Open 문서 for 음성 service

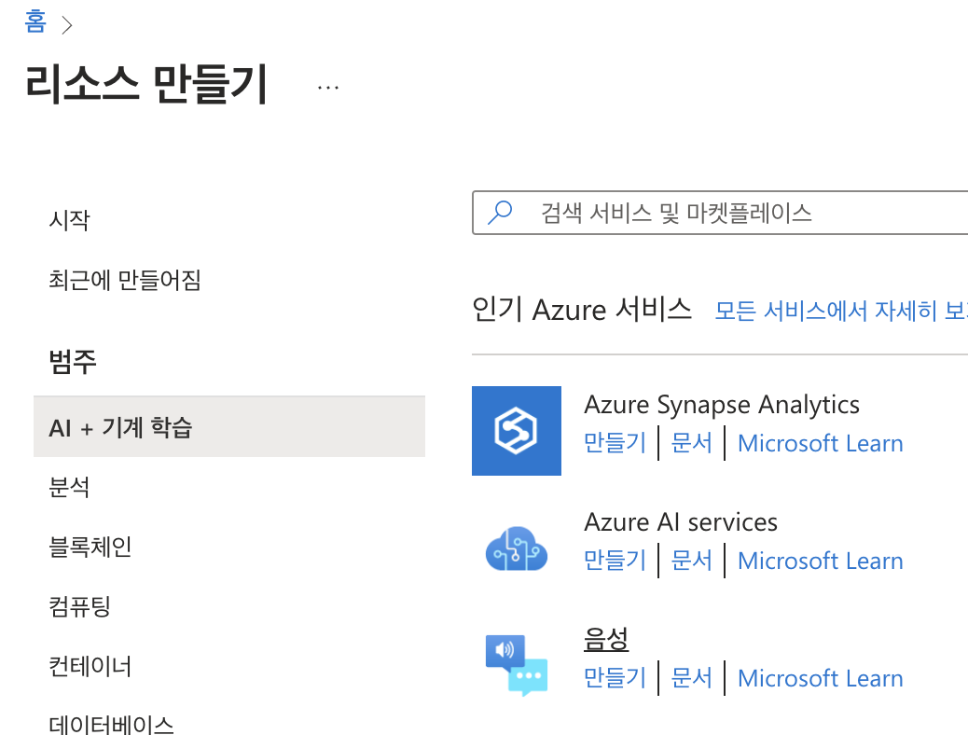click(x=691, y=677)
